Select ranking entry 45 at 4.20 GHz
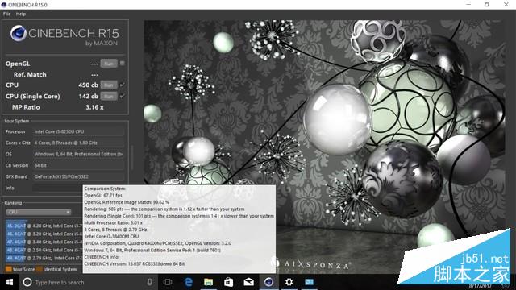This screenshot has height=290, width=516. pos(44,226)
